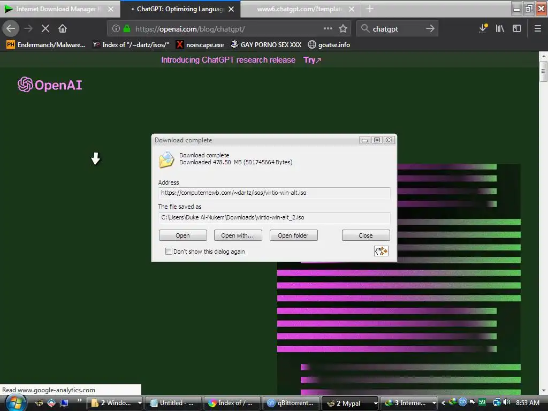Image resolution: width=548 pixels, height=411 pixels.
Task: Click the page vertical scrollbar thumb
Action: 544,71
